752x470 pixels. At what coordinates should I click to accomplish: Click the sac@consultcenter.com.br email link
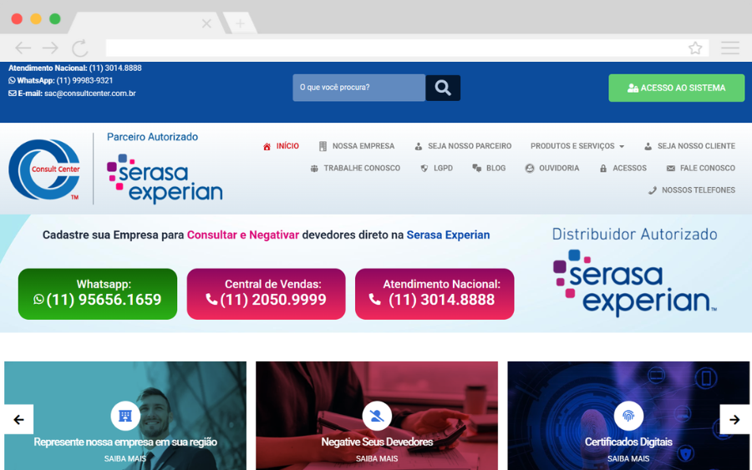(89, 93)
